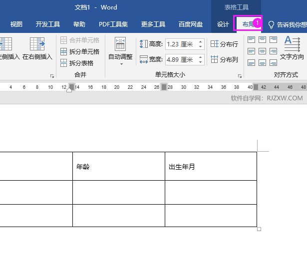Align cell text bottom left
The image size is (307, 263).
251,63
